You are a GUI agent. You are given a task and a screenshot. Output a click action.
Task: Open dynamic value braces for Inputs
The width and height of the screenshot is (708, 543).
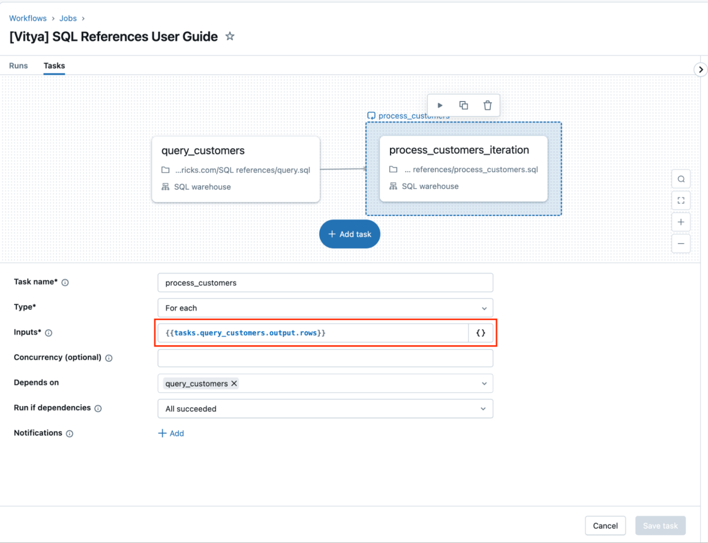click(481, 333)
